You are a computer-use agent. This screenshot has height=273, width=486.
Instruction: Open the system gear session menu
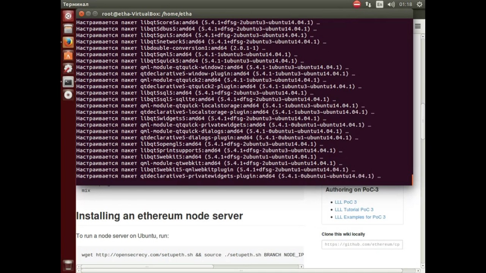[419, 4]
